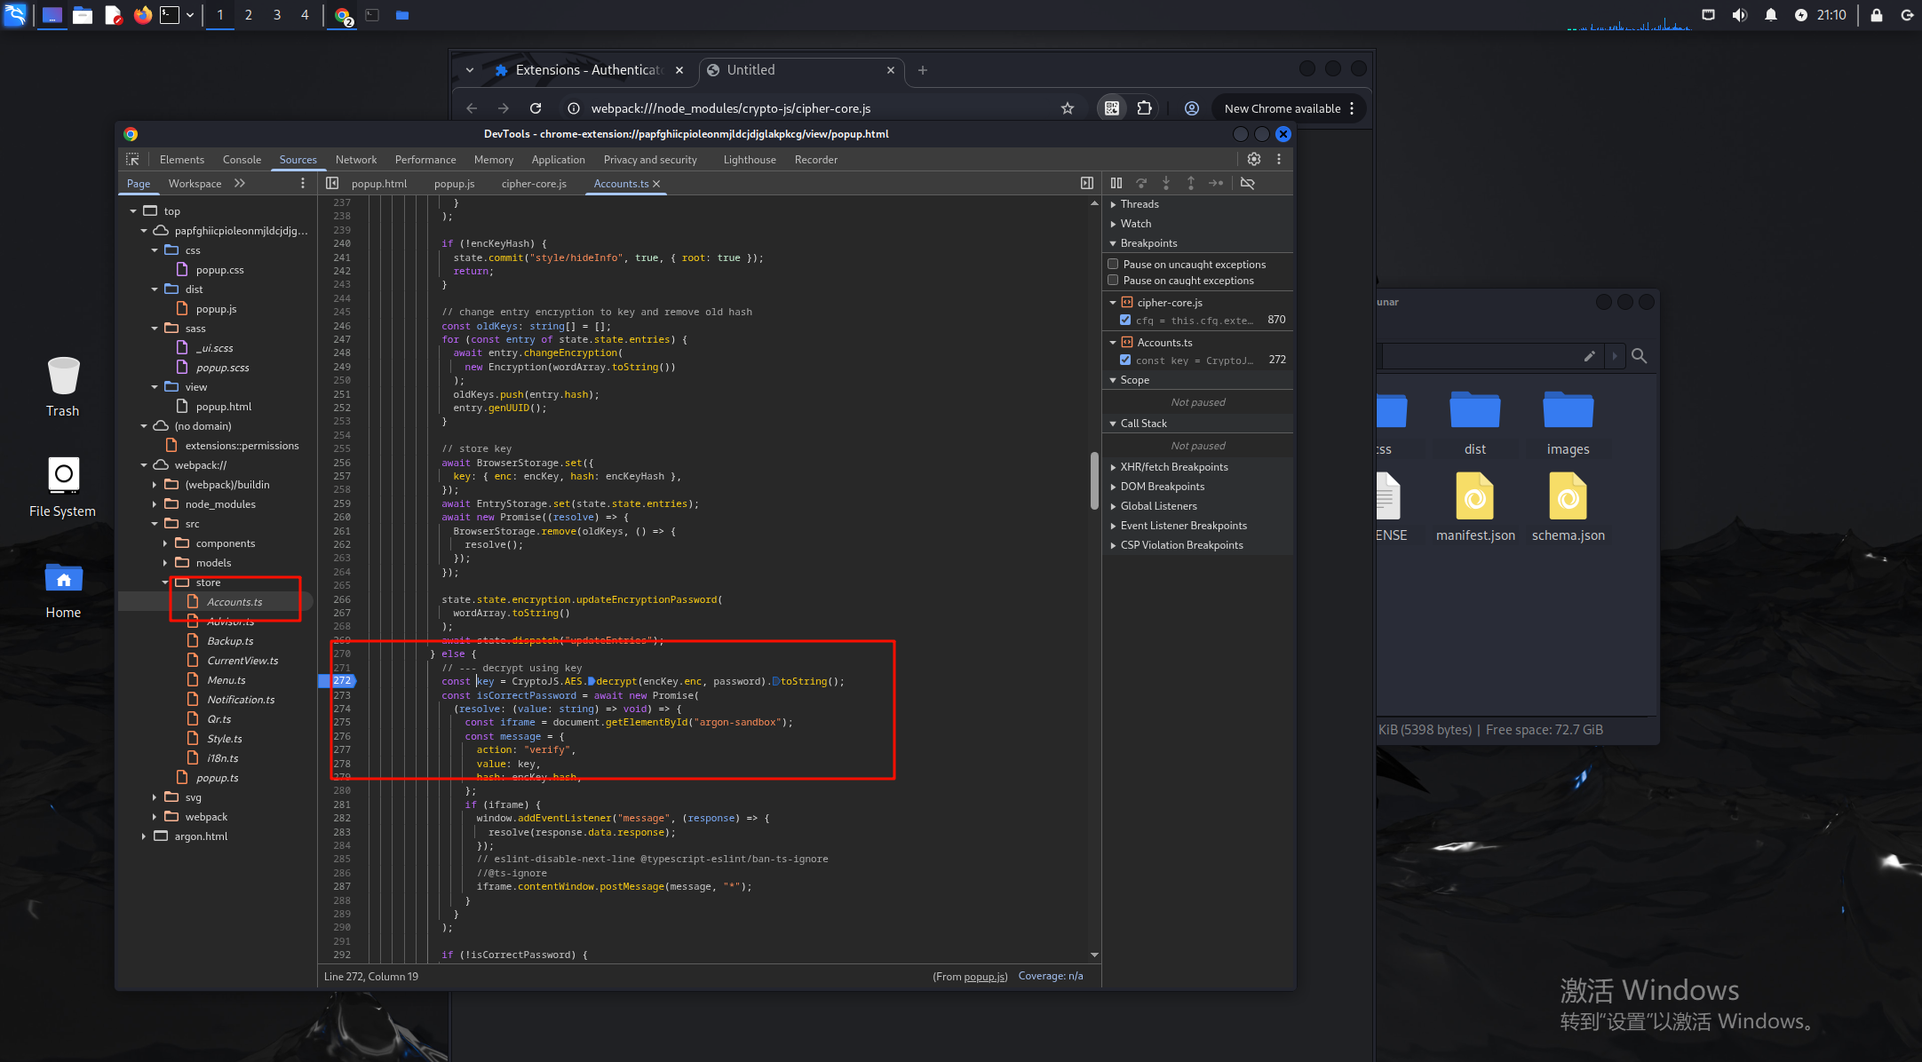The height and width of the screenshot is (1062, 1922).
Task: Click the deactivate breakpoints icon
Action: pos(1247,183)
